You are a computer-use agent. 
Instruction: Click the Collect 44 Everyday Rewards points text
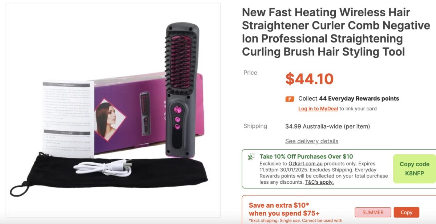pos(349,98)
